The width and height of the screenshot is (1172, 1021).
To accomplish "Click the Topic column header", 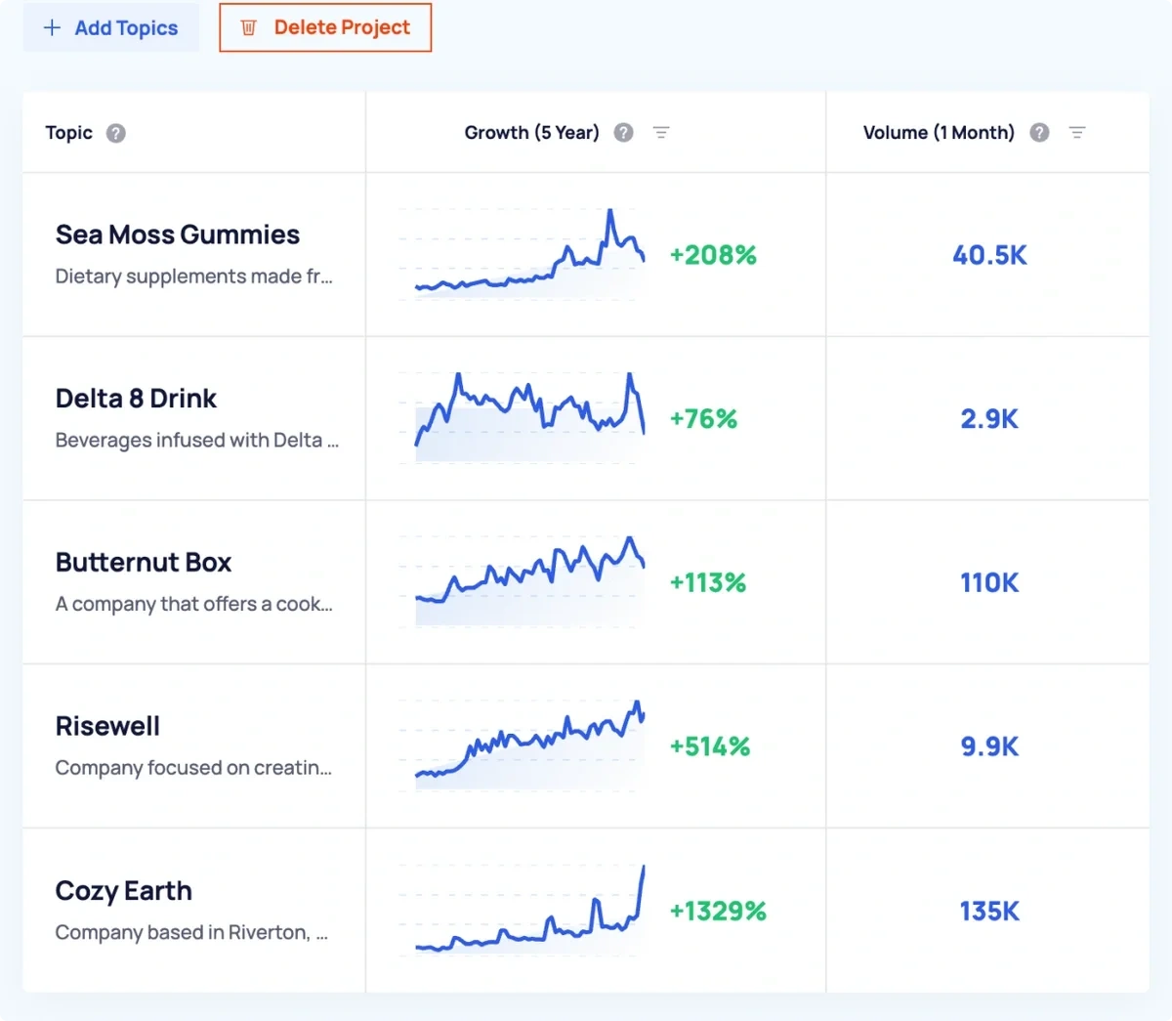I will [x=66, y=133].
